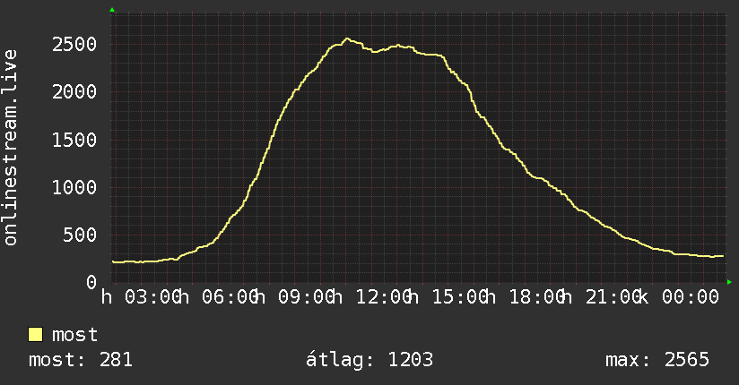Click the green arrow at x-axis end
739x385 pixels.
point(729,282)
